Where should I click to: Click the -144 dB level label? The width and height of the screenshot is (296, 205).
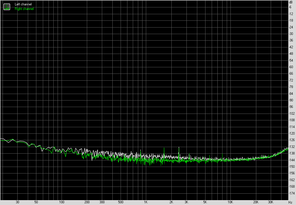point(291,160)
